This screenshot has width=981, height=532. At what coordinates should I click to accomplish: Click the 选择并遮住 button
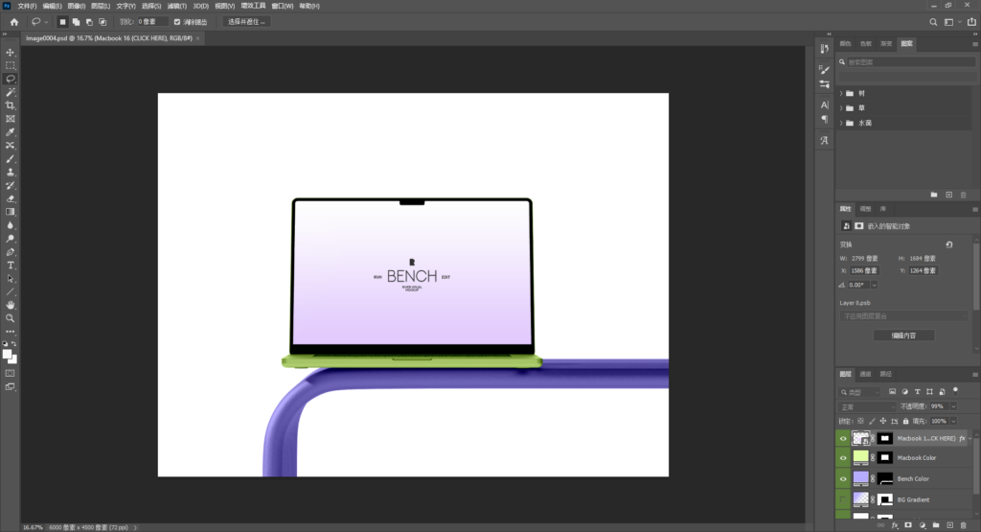pos(246,22)
